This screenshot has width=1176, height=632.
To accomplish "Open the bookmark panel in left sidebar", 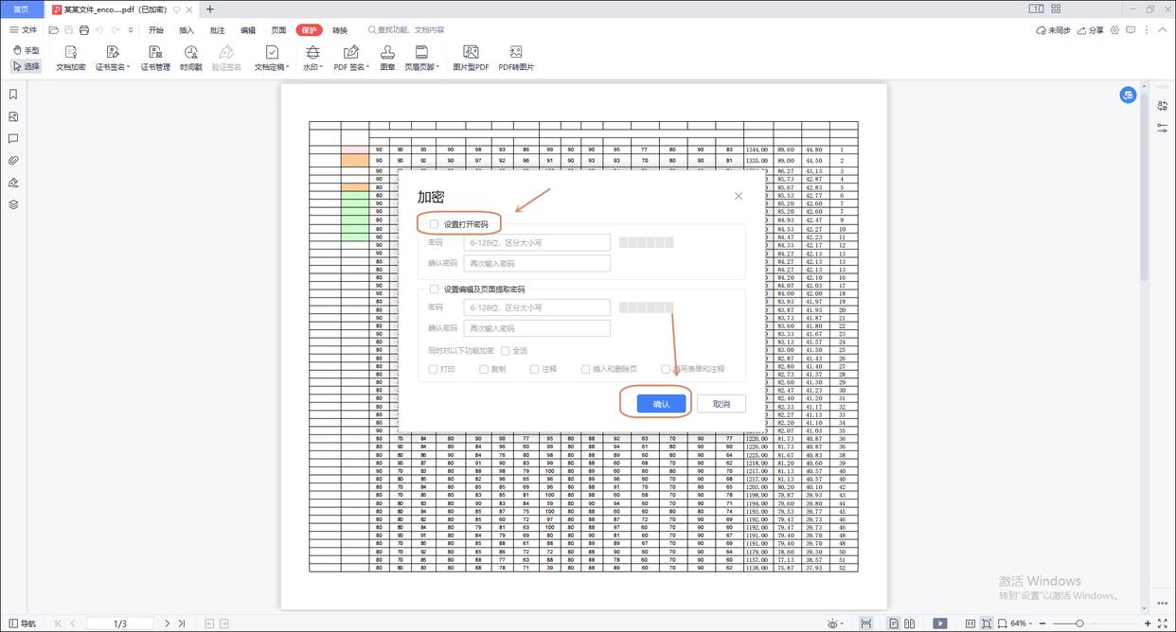I will (x=13, y=95).
